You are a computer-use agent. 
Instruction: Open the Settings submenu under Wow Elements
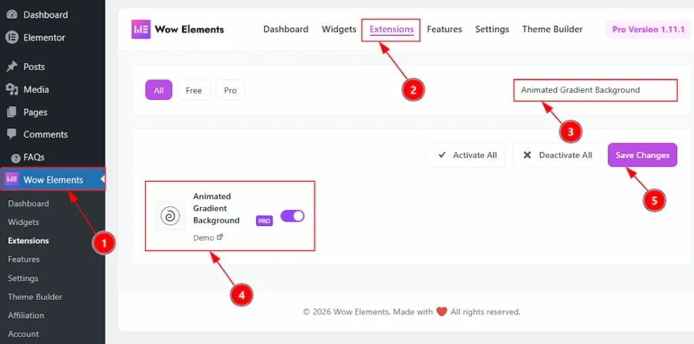tap(23, 278)
